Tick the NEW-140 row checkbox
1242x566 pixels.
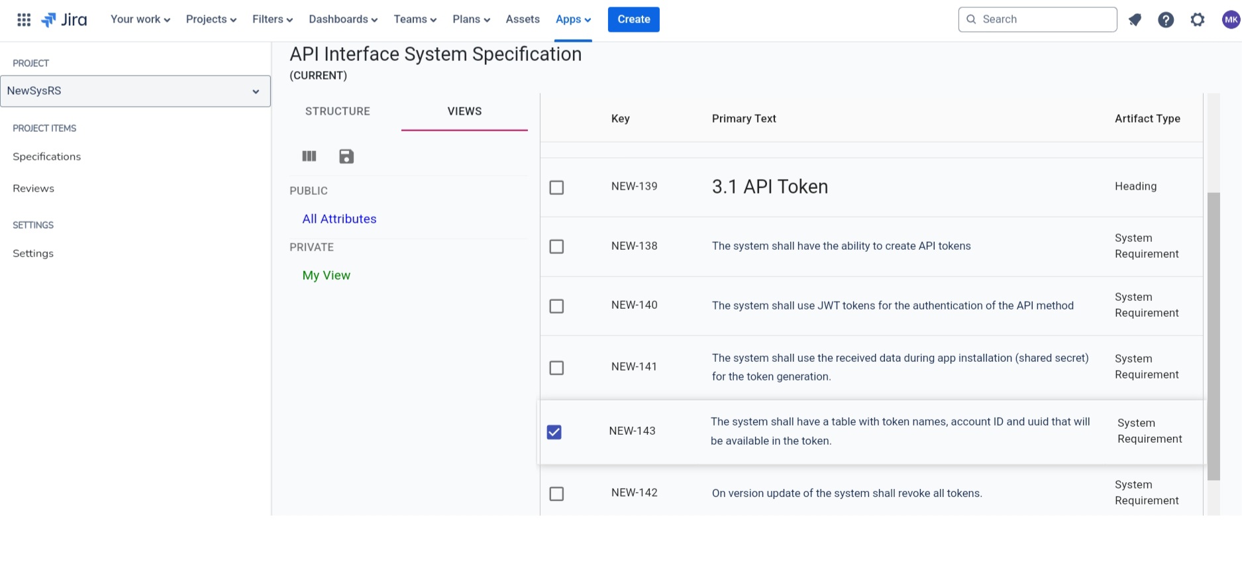[556, 306]
